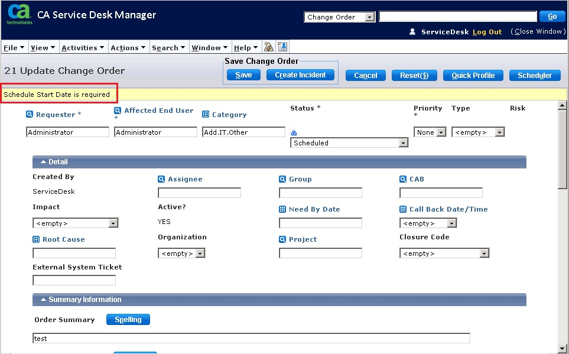Open the Need By Date calendar icon
The image size is (569, 354).
pos(282,209)
